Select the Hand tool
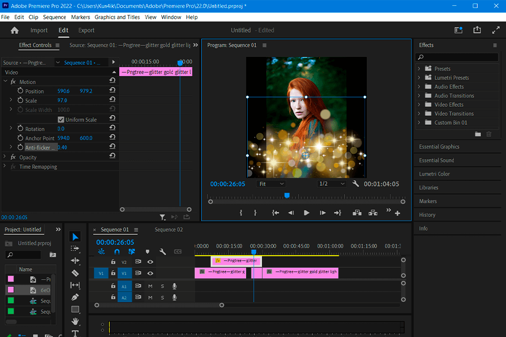 (x=75, y=322)
